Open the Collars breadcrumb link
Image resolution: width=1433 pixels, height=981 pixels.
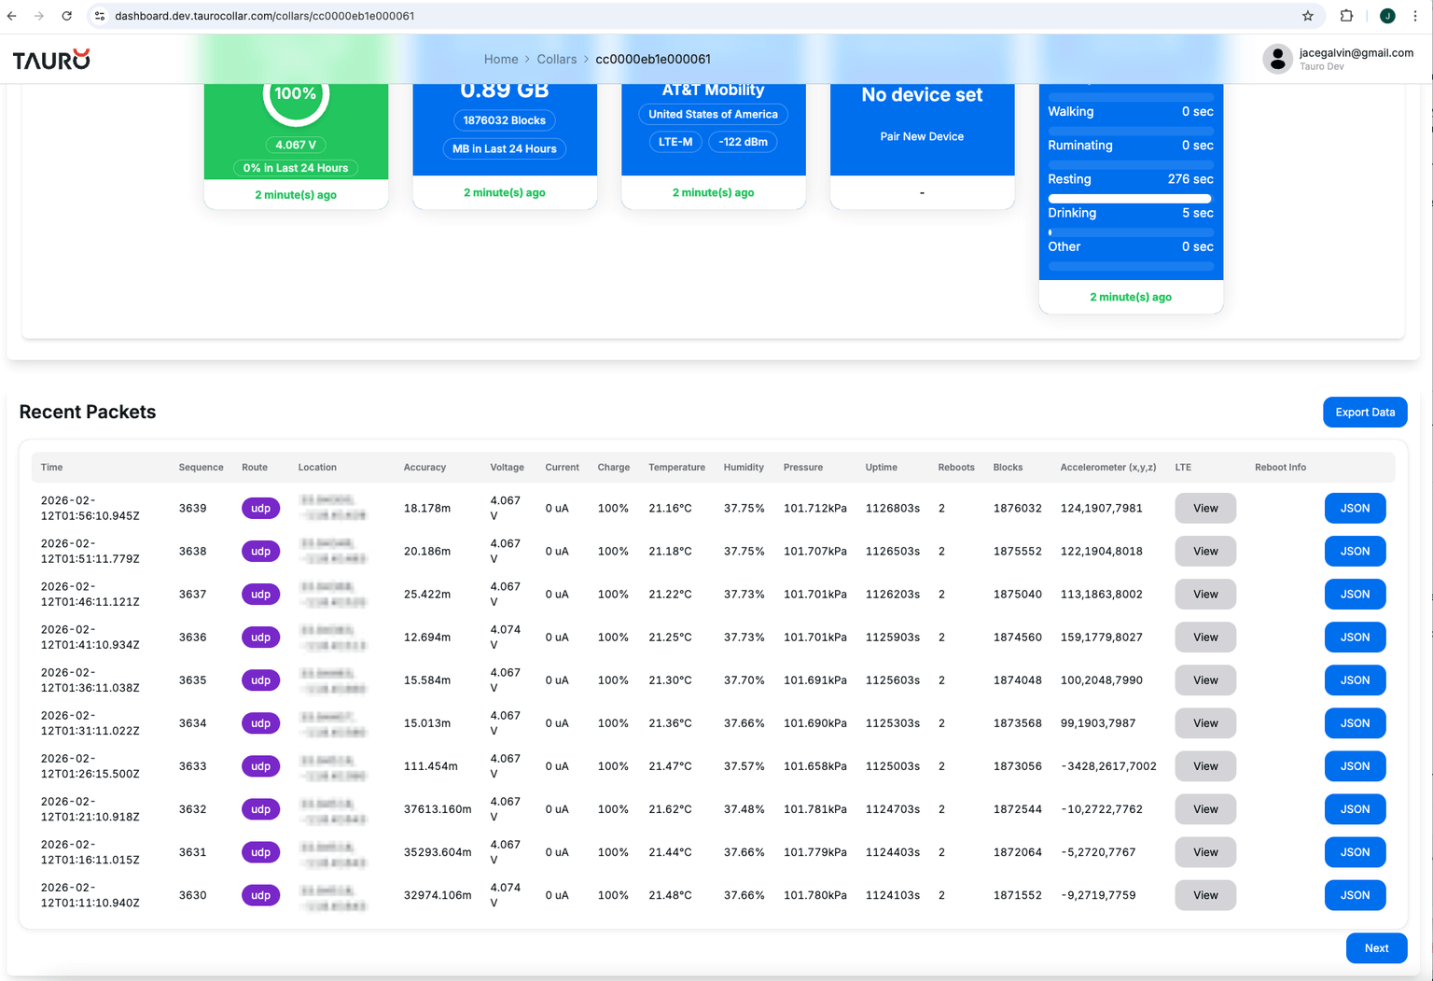[557, 59]
